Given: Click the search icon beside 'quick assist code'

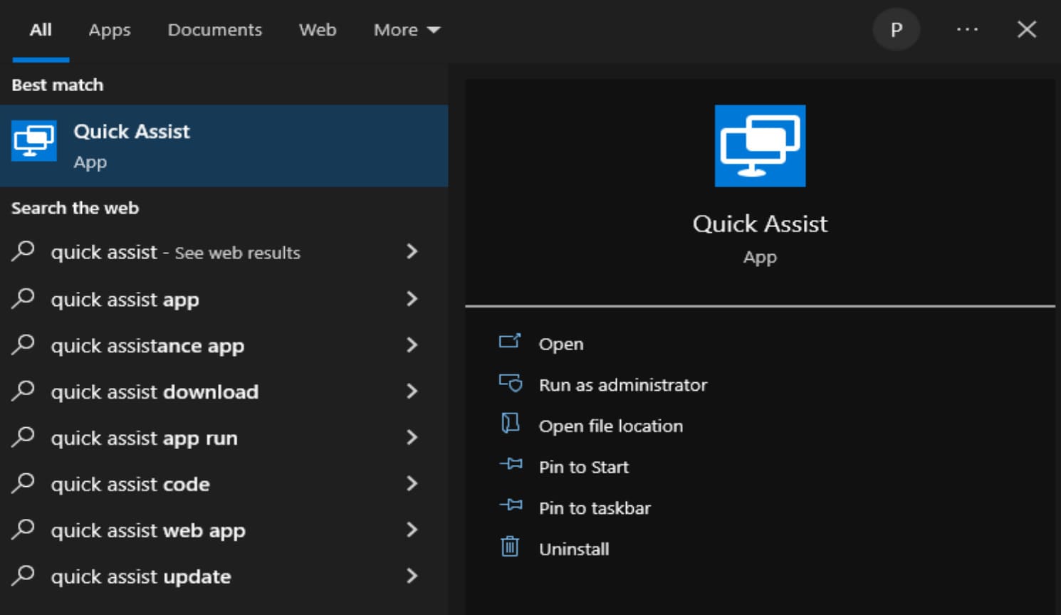Looking at the screenshot, I should [x=23, y=483].
